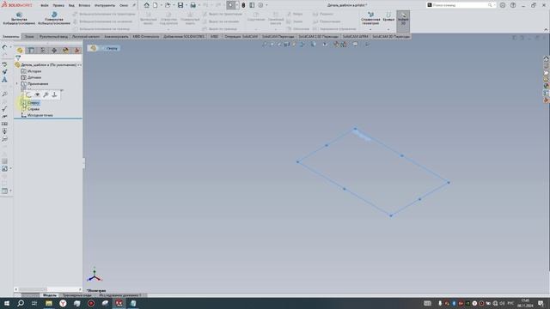Open the SolidCAM manager tab in panel
550x309 pixels.
[x=76, y=51]
